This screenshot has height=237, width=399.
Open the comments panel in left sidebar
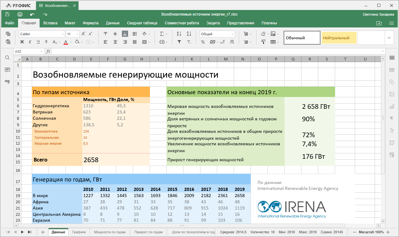pyautogui.click(x=7, y=70)
